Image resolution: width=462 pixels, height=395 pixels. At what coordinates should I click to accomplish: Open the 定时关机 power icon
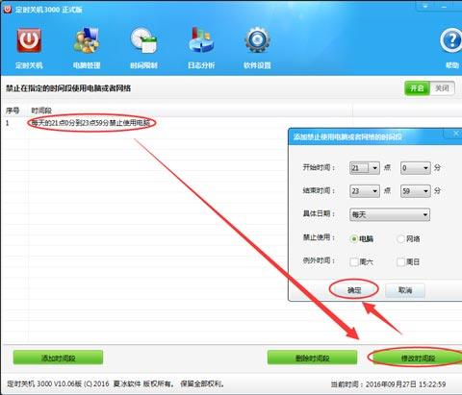tap(29, 41)
